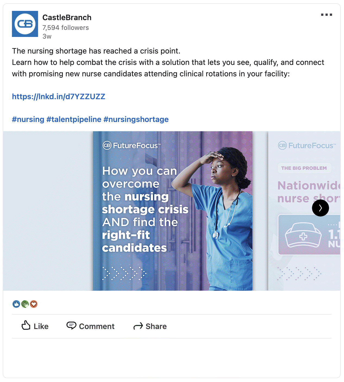Click the Share arrow icon

click(x=138, y=326)
